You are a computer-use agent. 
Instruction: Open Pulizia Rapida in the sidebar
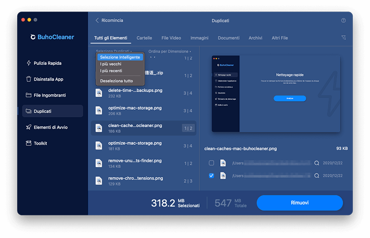(43, 63)
